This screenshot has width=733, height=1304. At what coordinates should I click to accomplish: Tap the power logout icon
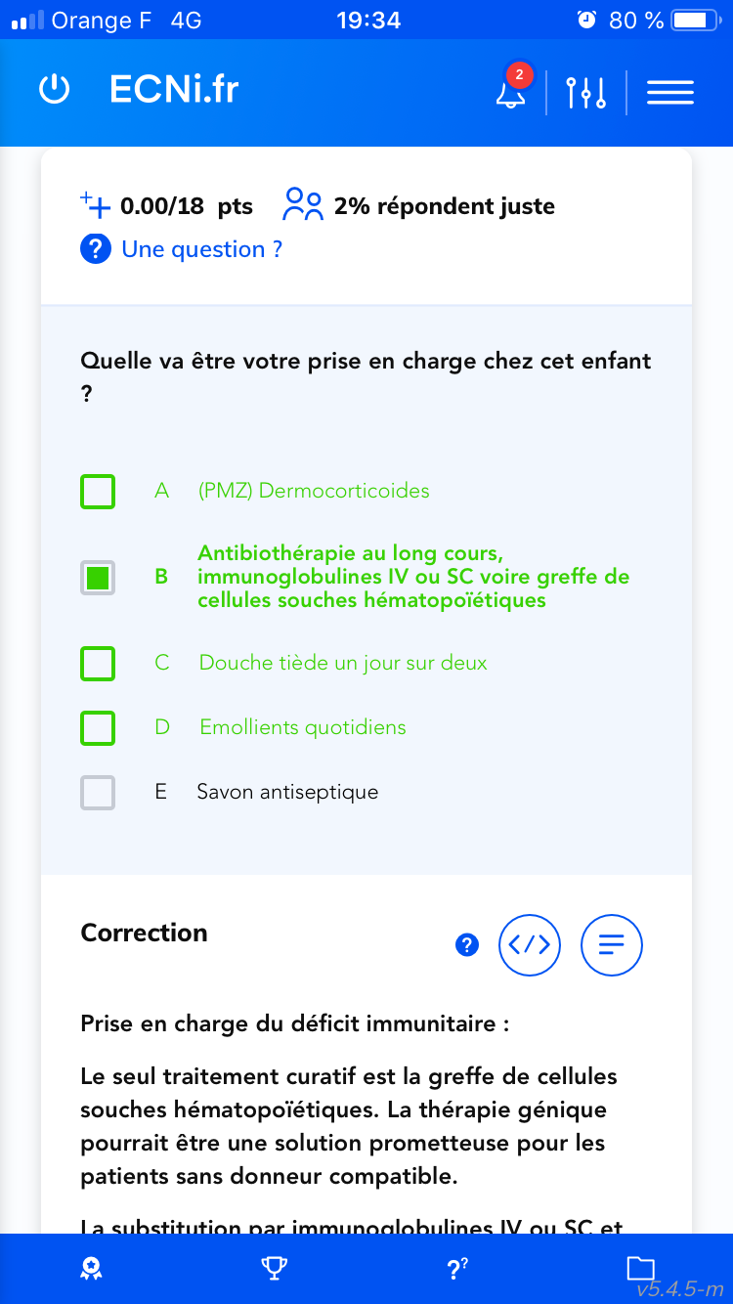[x=54, y=90]
